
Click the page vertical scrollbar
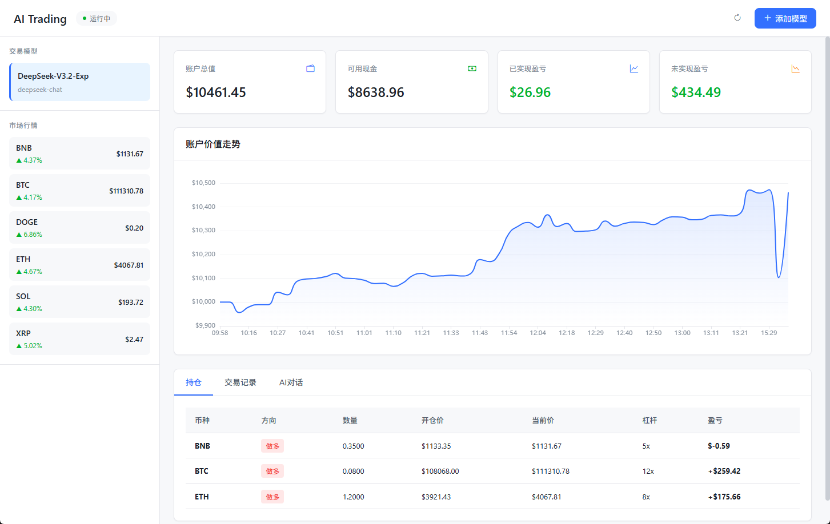click(x=827, y=268)
